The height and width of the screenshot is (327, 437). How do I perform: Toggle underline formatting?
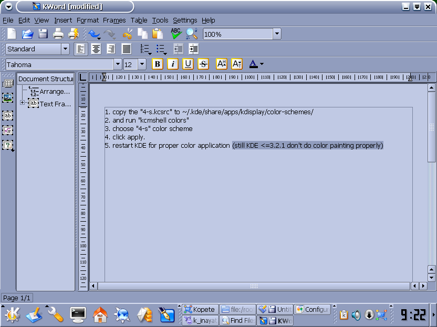pyautogui.click(x=188, y=64)
